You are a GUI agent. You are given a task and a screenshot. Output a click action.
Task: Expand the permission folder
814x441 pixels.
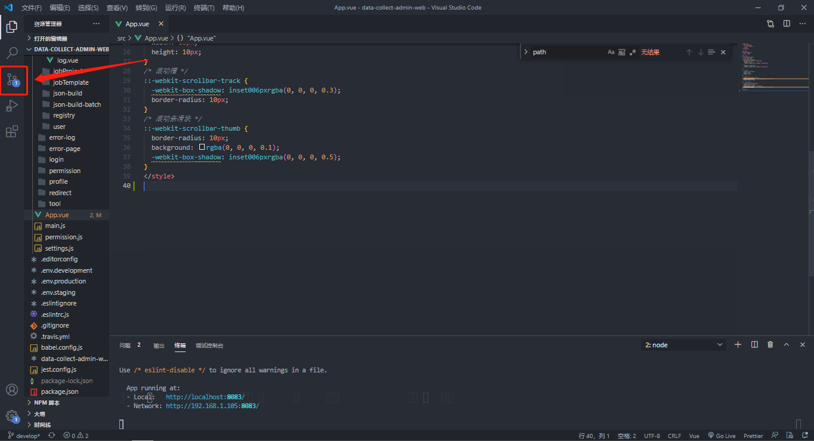click(67, 171)
